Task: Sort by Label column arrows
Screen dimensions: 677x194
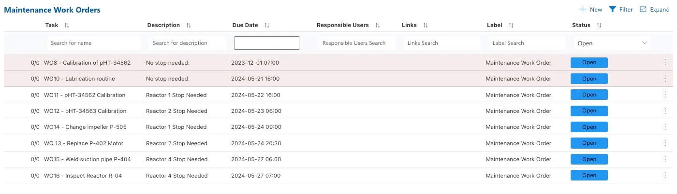Action: tap(511, 25)
